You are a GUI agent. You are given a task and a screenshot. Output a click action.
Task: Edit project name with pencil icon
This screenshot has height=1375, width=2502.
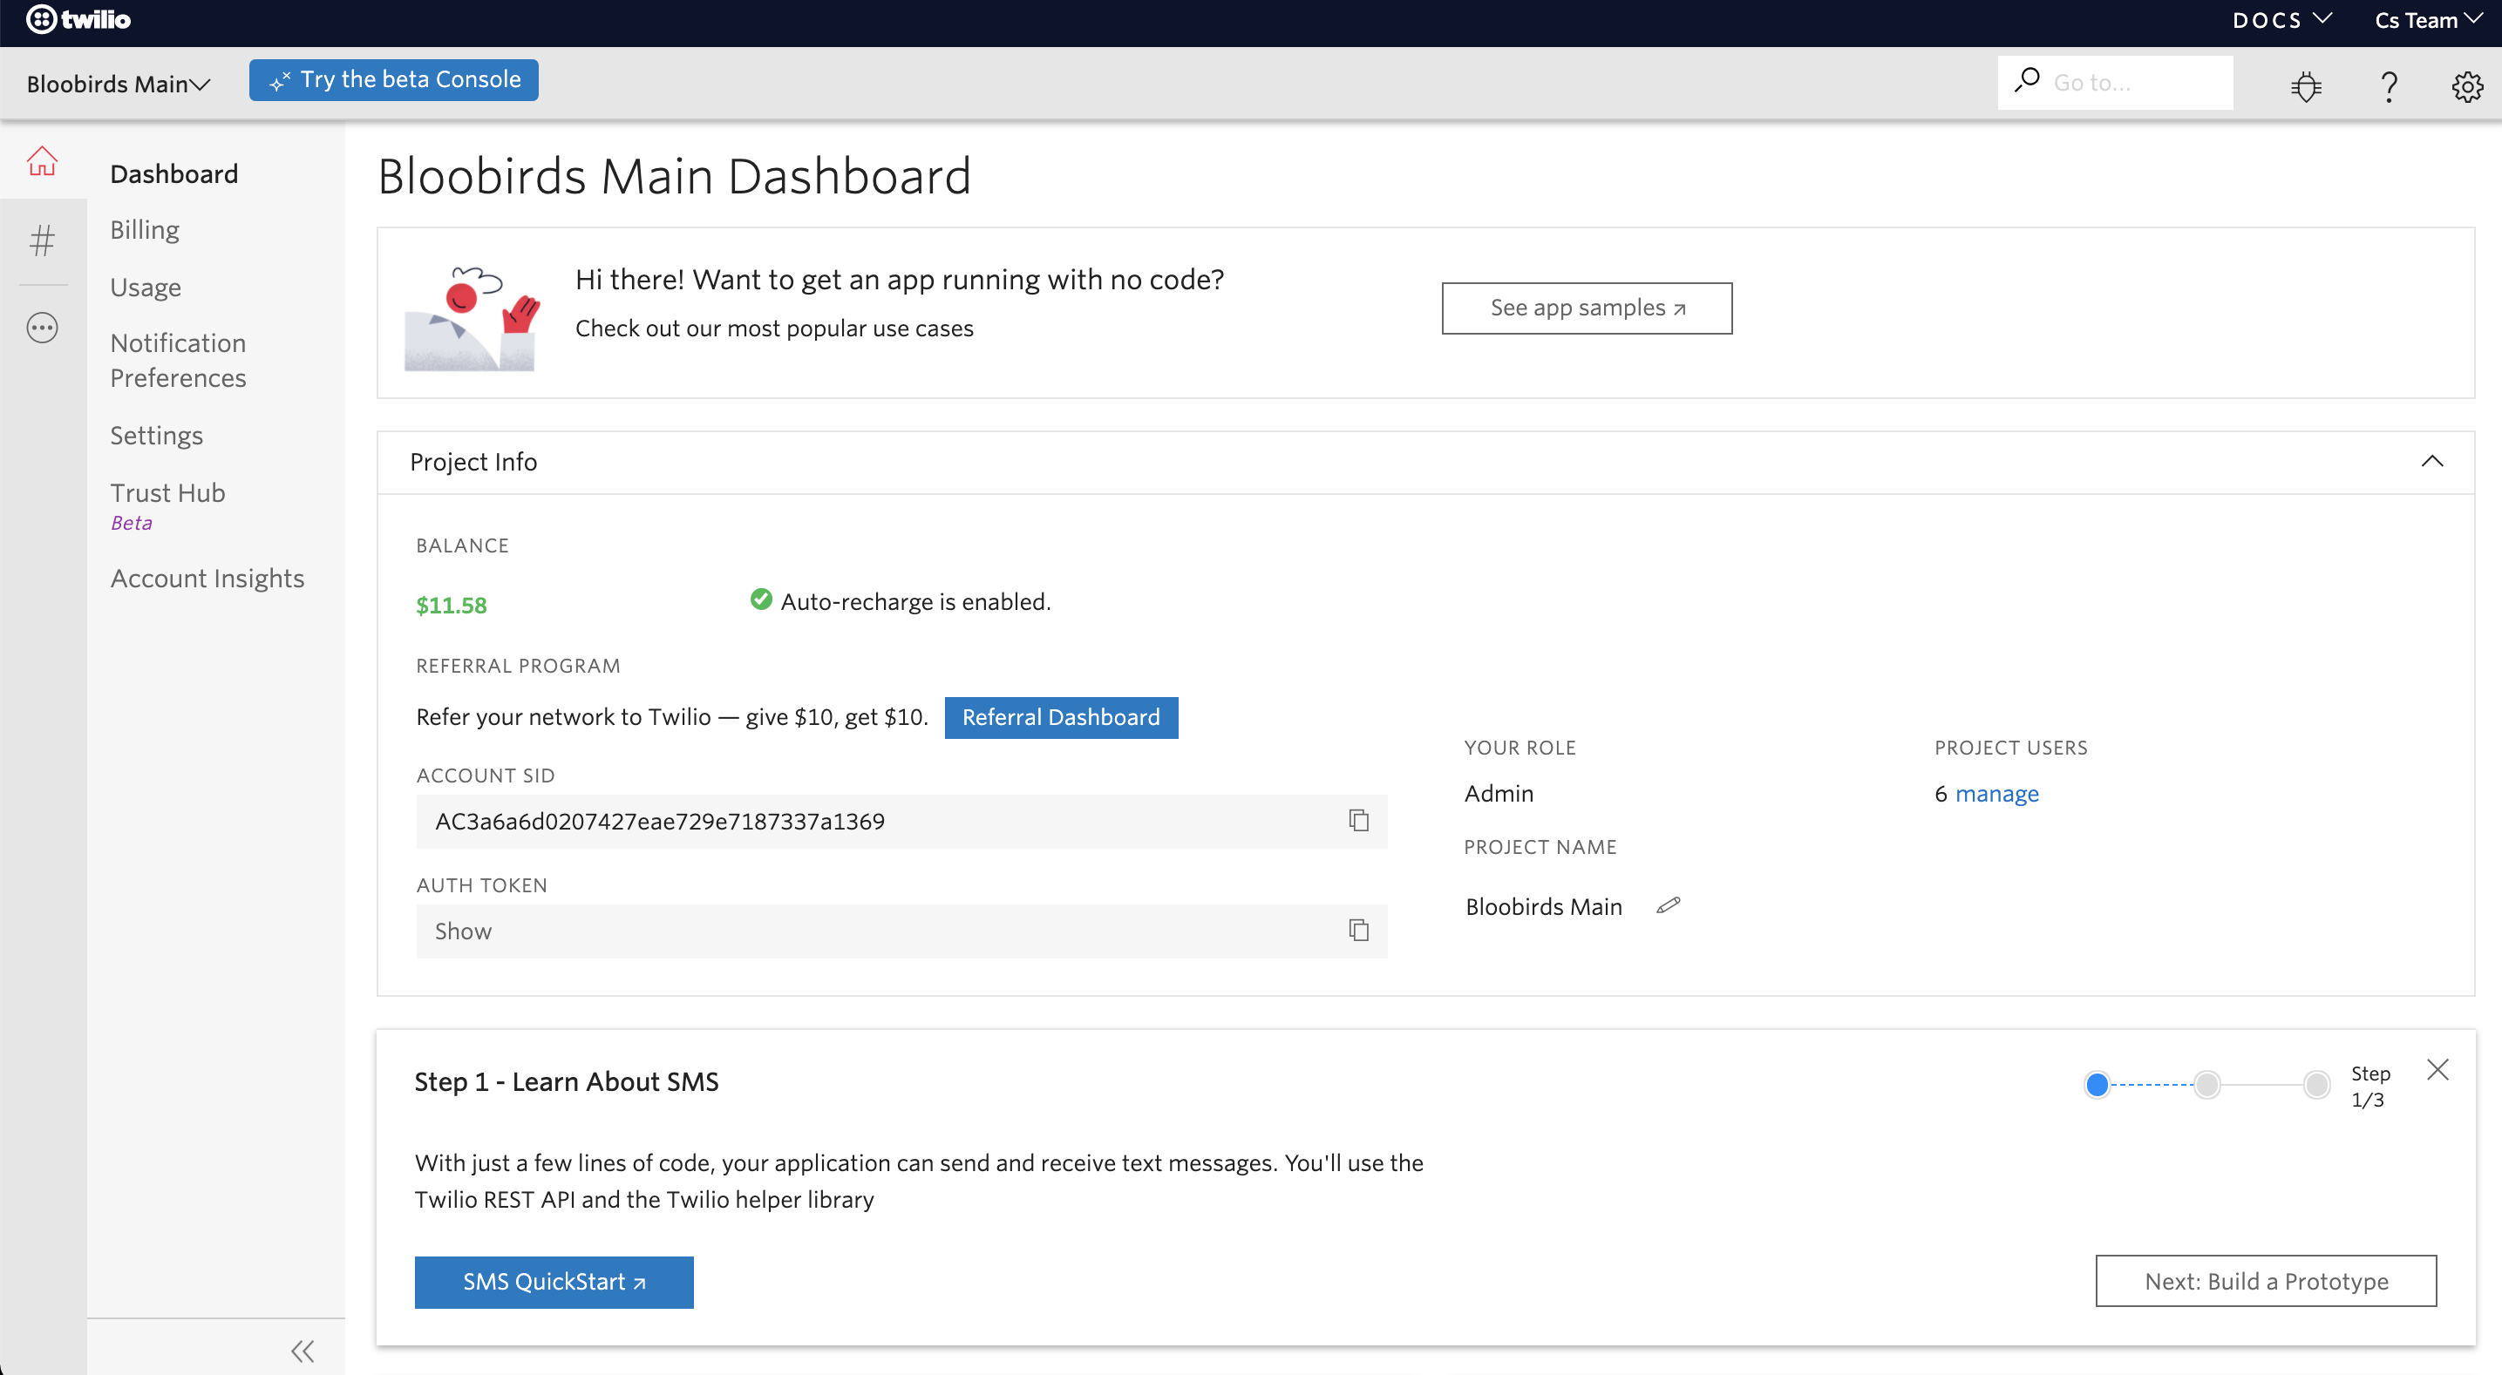(x=1669, y=905)
